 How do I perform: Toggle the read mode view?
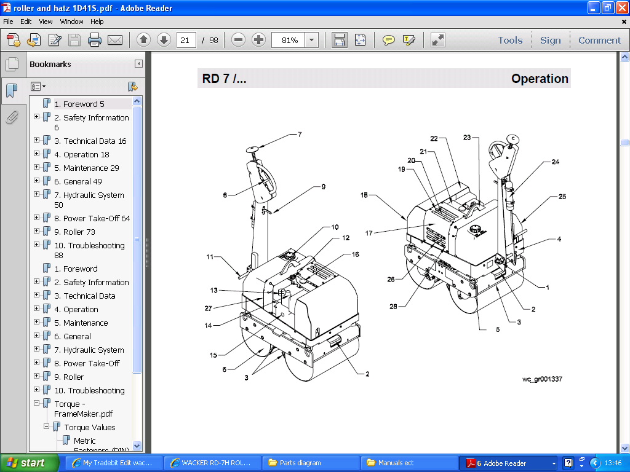(437, 41)
